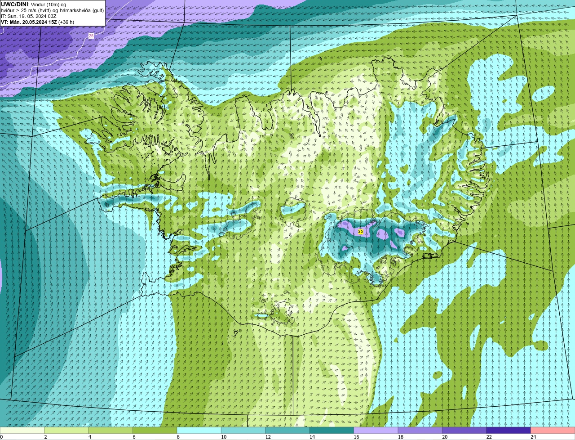The width and height of the screenshot is (575, 440).
Task: Click the legend tick label '18'
Action: pyautogui.click(x=401, y=437)
